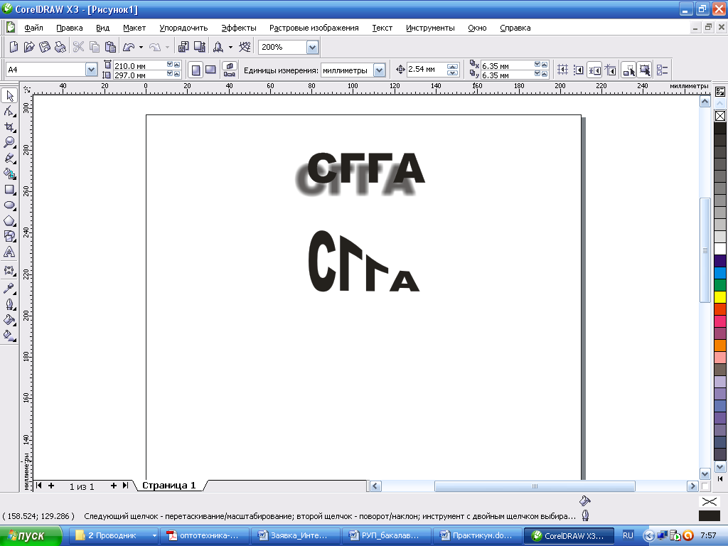Image resolution: width=728 pixels, height=546 pixels.
Task: Switch to the Страница 1 page tab
Action: click(169, 485)
